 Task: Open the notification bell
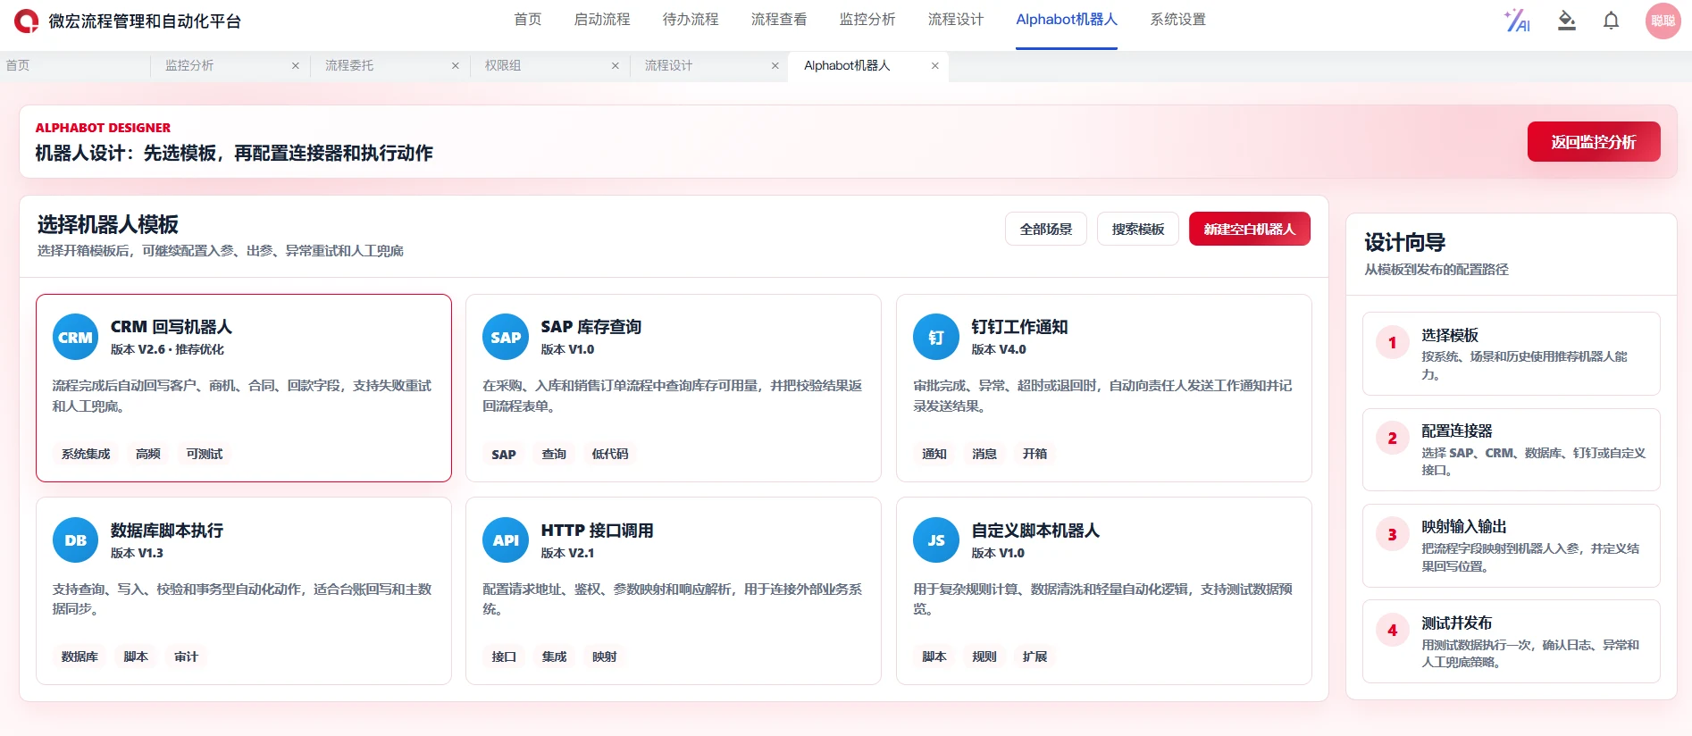click(x=1611, y=21)
